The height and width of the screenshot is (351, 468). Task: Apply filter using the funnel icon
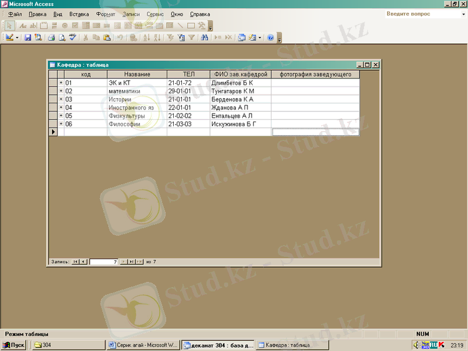(x=191, y=37)
